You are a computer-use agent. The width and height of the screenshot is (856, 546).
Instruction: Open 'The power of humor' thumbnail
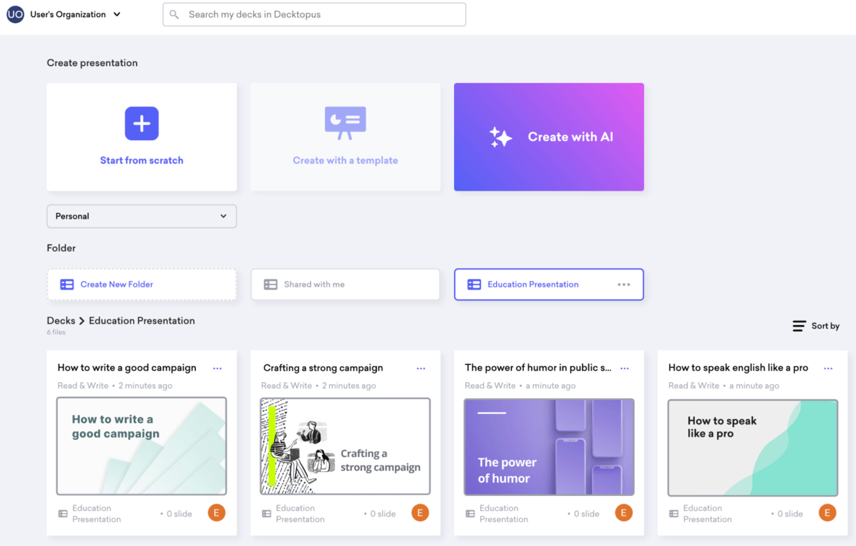tap(549, 447)
